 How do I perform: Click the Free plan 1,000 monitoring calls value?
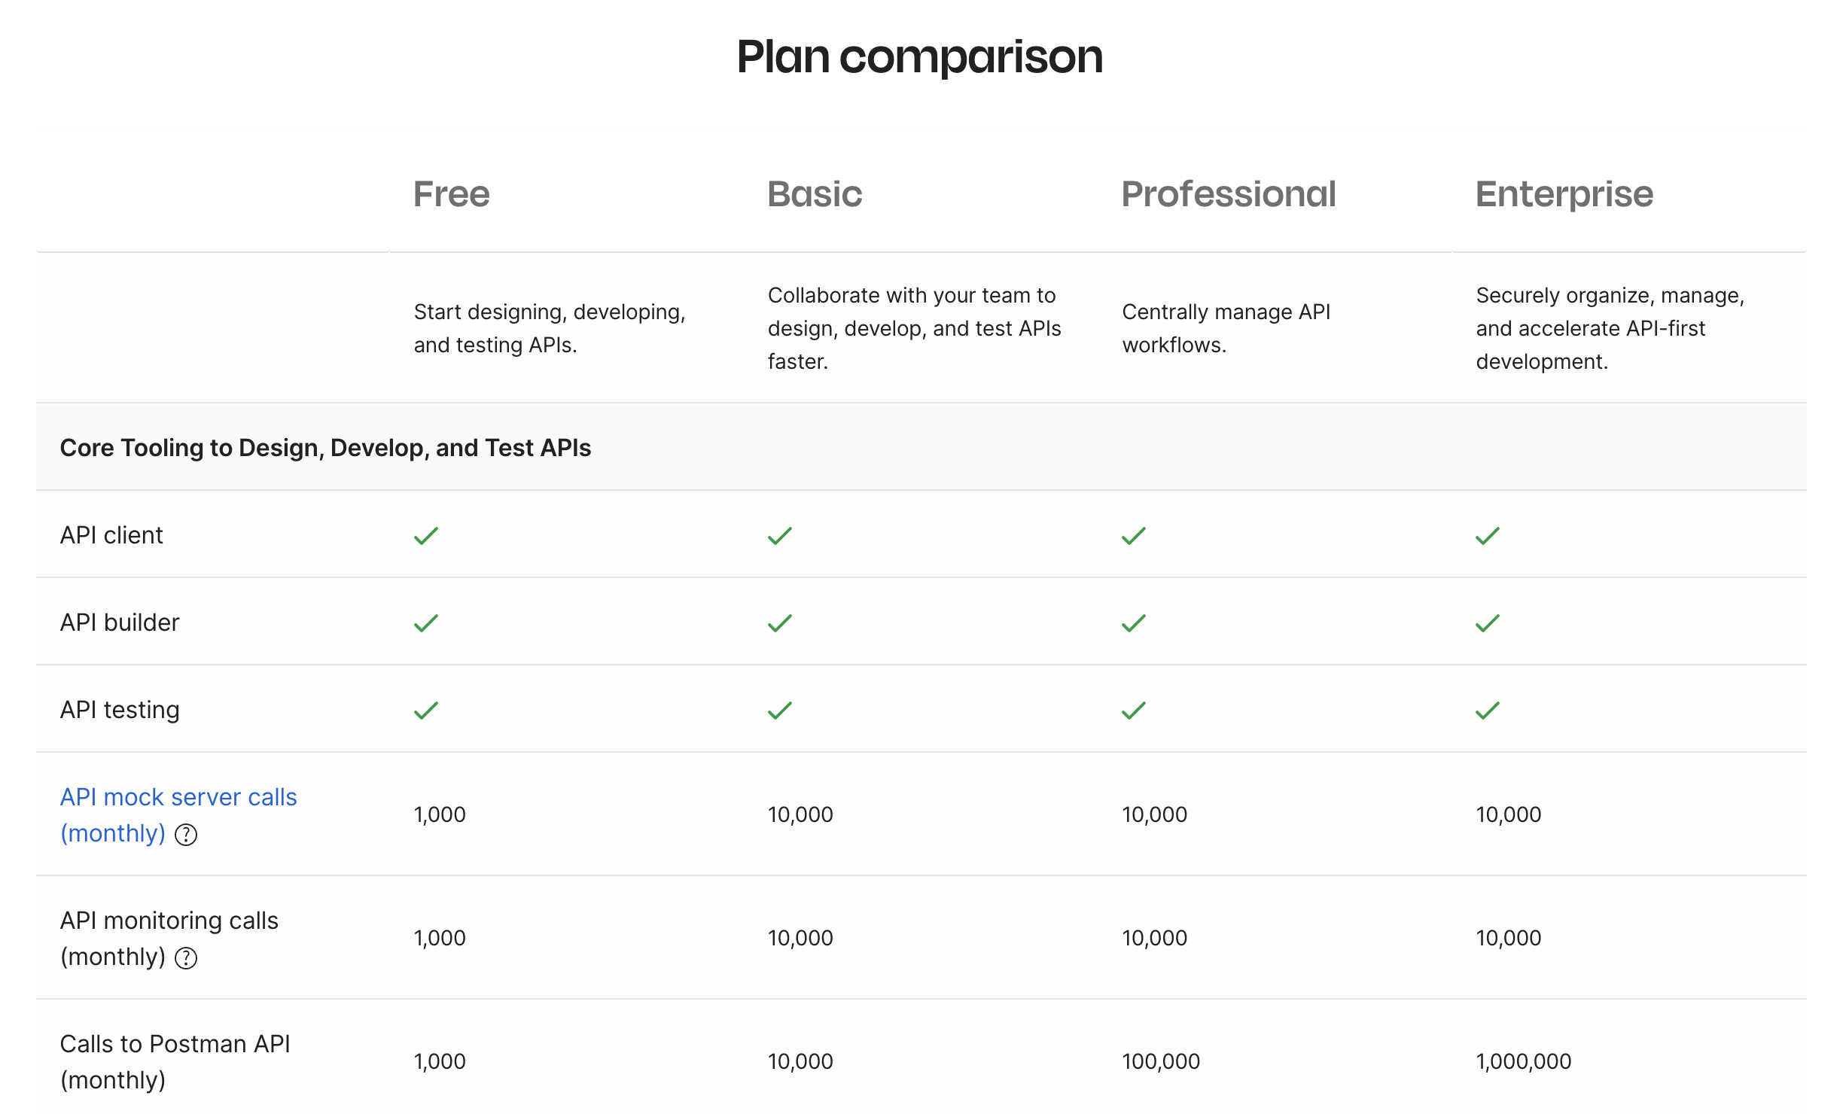440,938
